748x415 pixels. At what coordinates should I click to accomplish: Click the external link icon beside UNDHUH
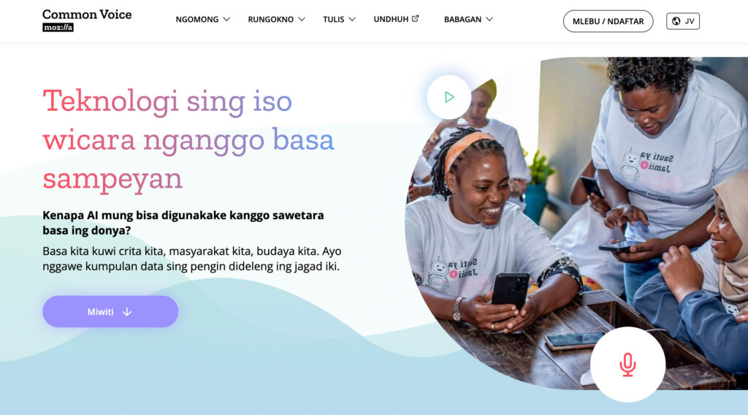415,18
